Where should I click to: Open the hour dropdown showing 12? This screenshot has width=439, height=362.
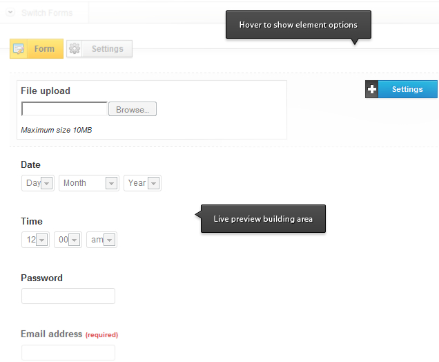click(x=36, y=240)
